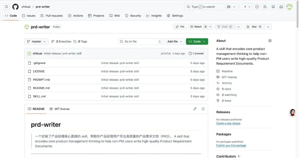This screenshot has width=299, height=158.
Task: Open the master branch selector
Action: tap(36, 41)
